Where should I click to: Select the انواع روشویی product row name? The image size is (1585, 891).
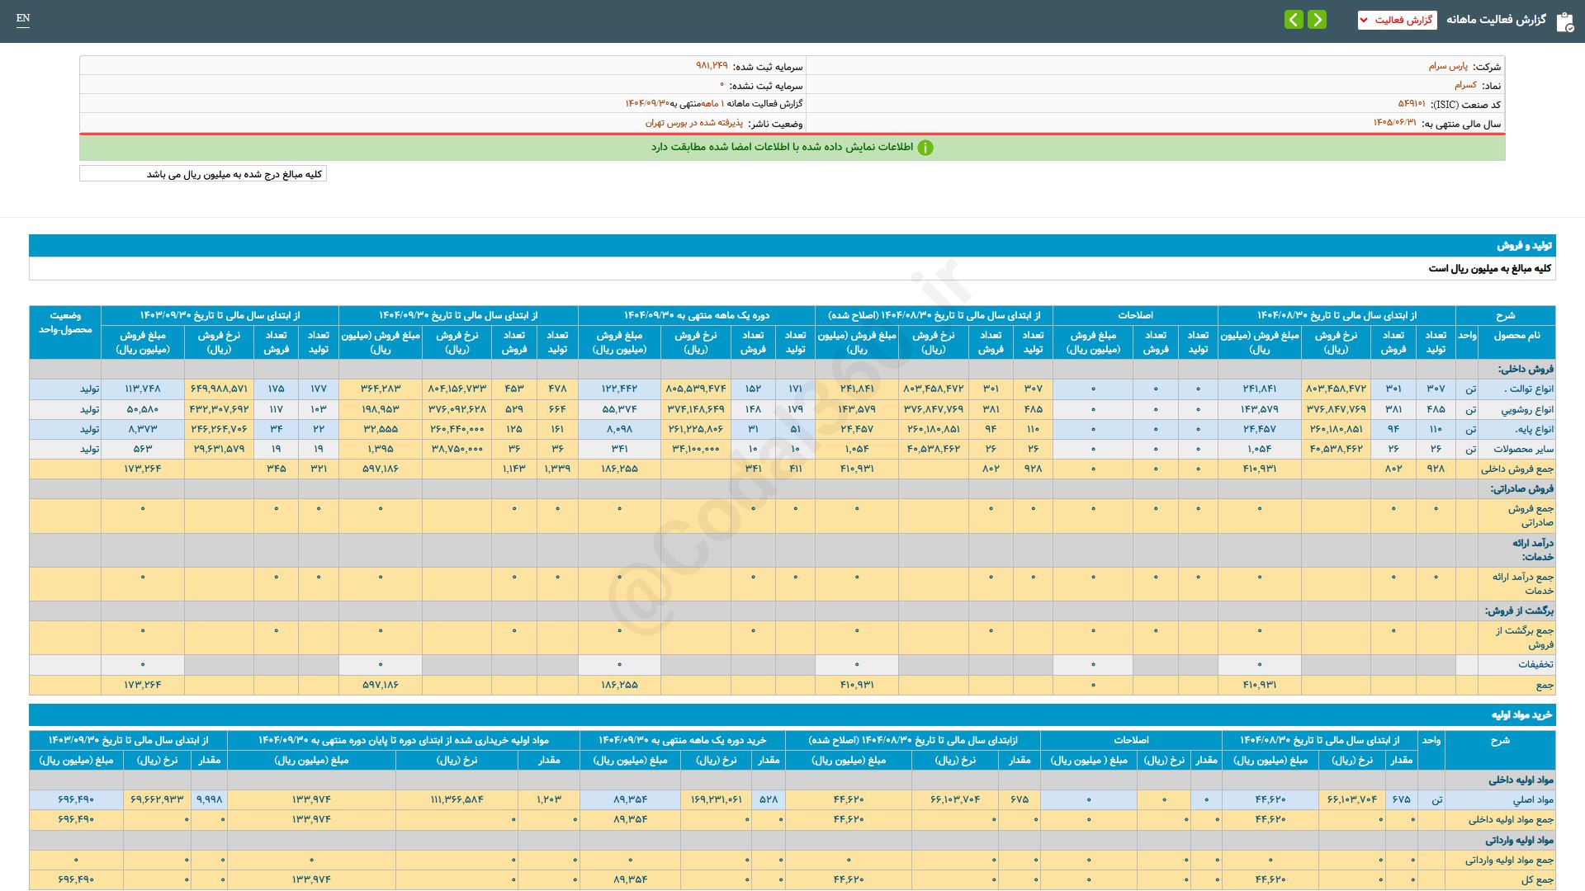[x=1526, y=409]
